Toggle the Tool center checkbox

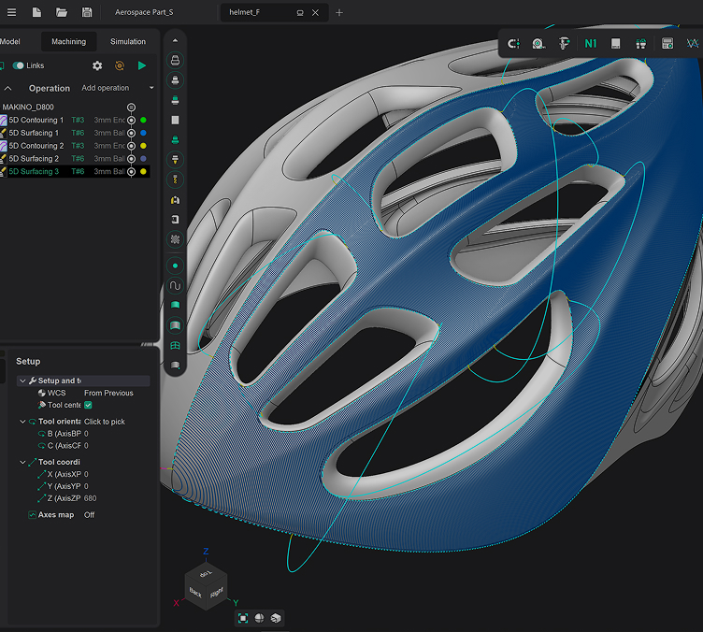pyautogui.click(x=88, y=405)
